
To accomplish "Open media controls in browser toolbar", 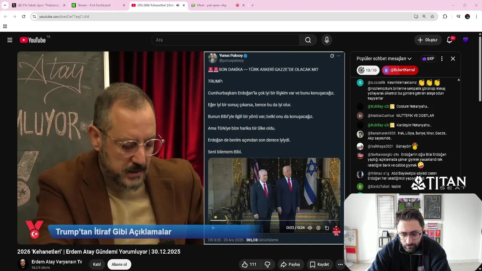I will pyautogui.click(x=458, y=17).
